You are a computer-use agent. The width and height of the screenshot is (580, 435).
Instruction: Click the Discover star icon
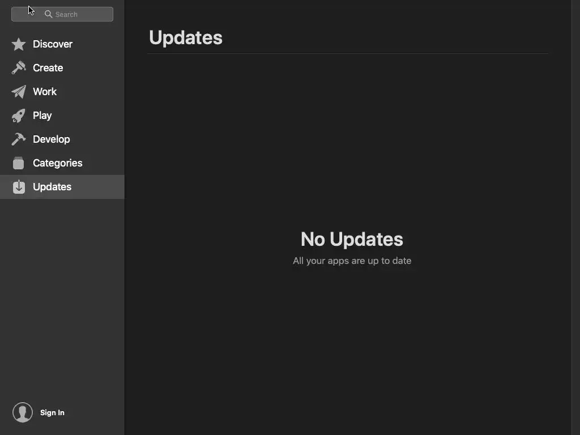[19, 44]
